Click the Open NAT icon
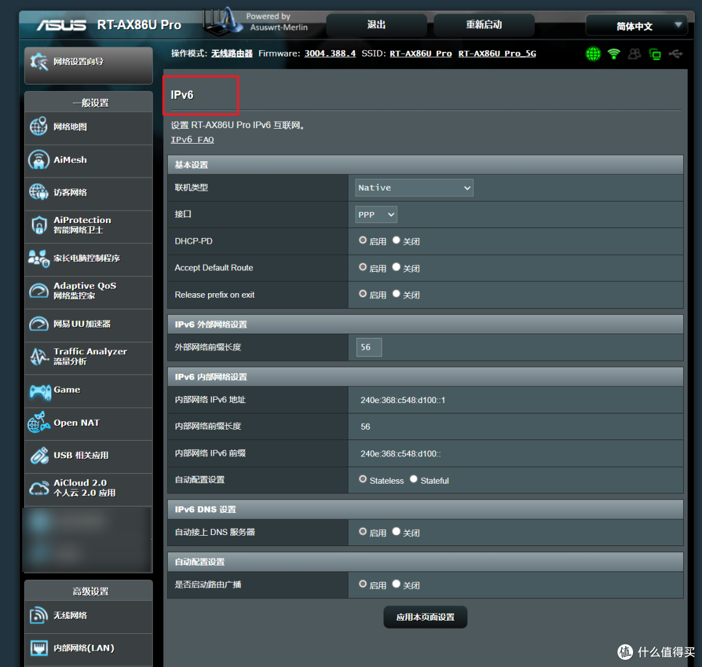Image resolution: width=702 pixels, height=667 pixels. [38, 422]
